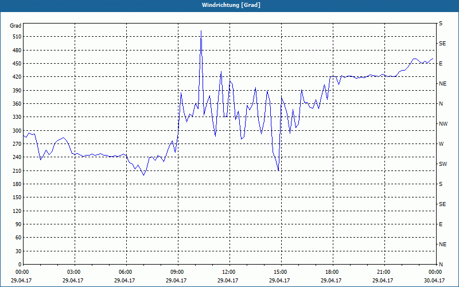
Task: Click the 21:00 time tick label
Action: (x=383, y=272)
